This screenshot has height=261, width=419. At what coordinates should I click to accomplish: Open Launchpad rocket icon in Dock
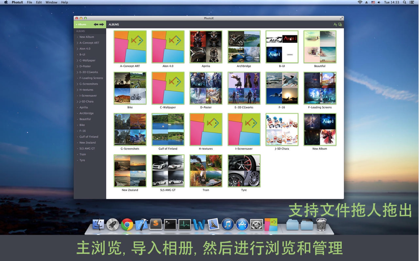(x=113, y=225)
